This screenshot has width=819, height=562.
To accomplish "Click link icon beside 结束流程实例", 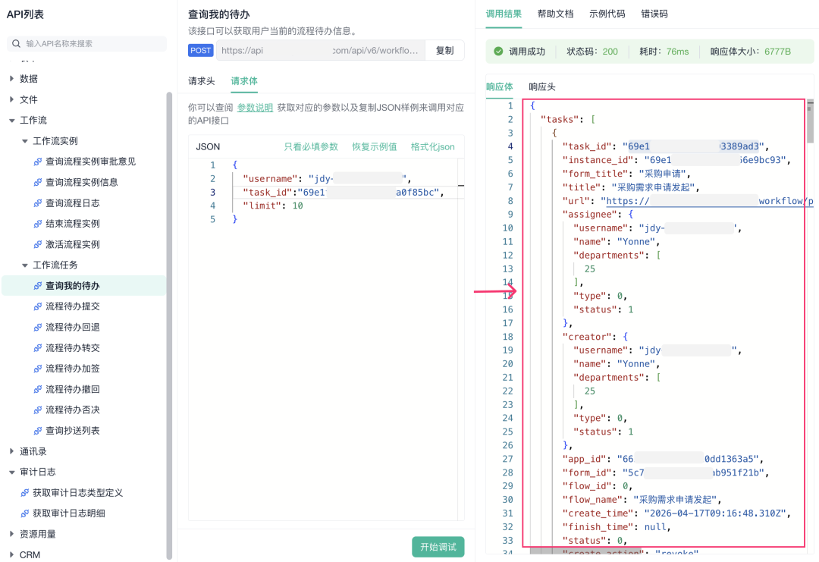I will coord(38,224).
